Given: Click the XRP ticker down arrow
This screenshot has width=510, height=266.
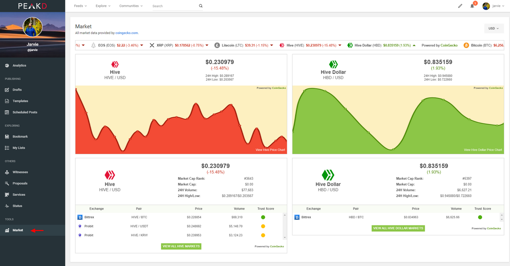Looking at the screenshot, I should [207, 45].
